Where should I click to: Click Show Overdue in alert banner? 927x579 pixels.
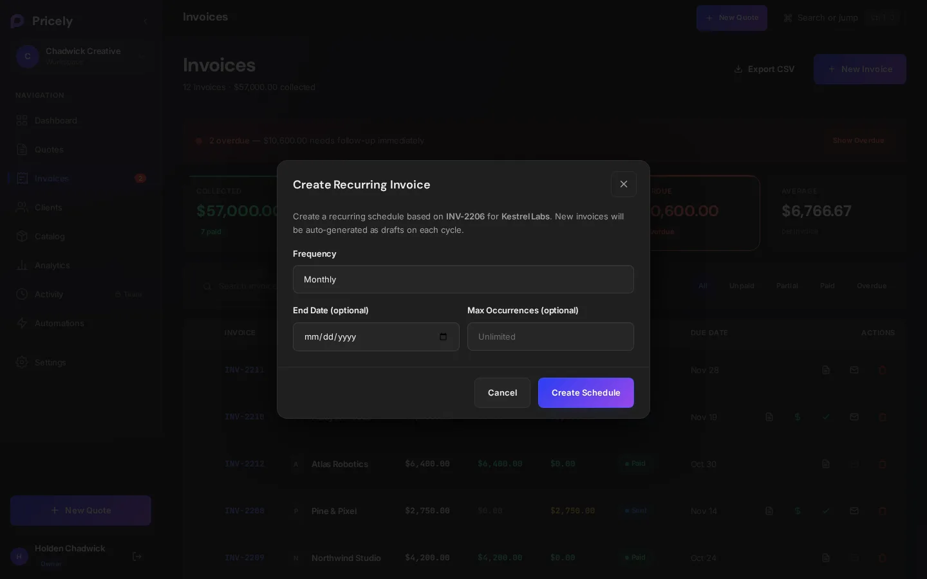click(x=858, y=140)
